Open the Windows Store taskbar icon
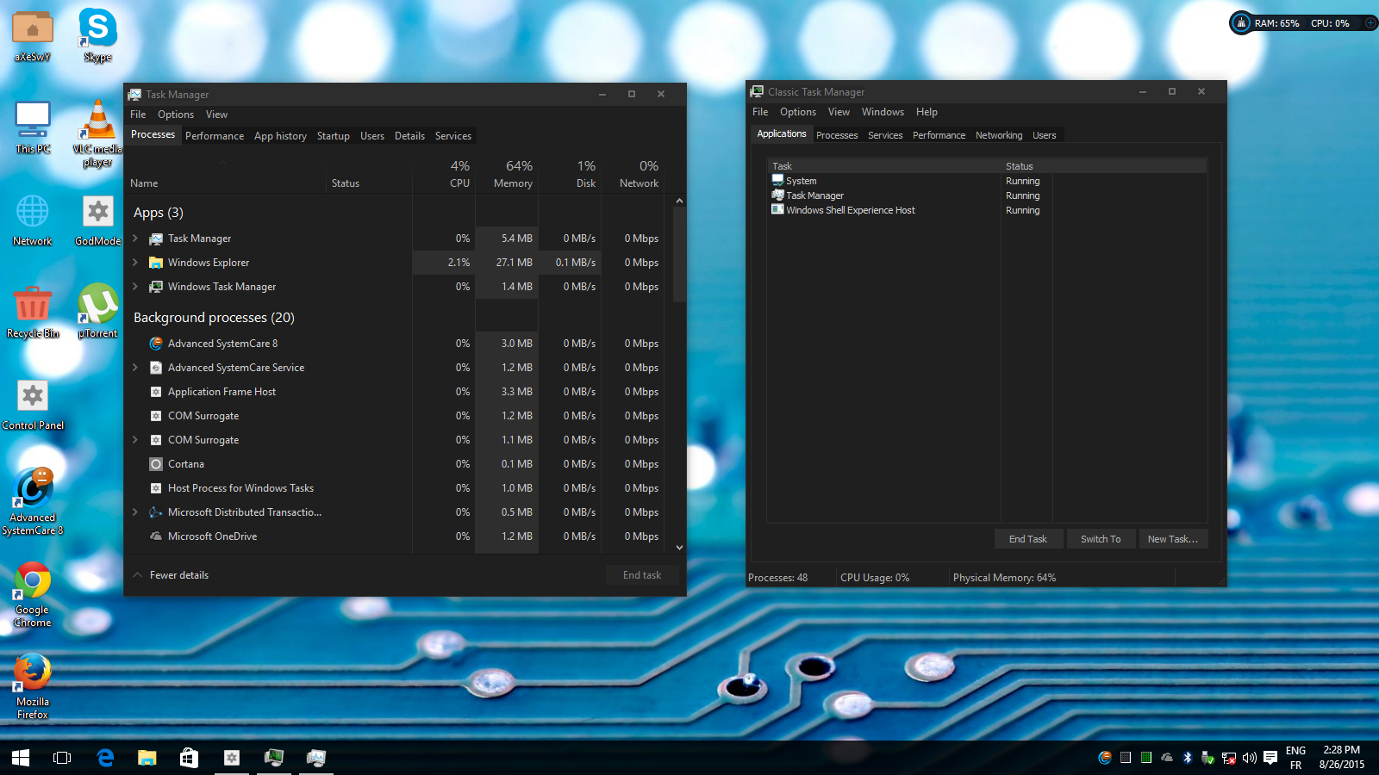The image size is (1379, 775). click(x=189, y=758)
